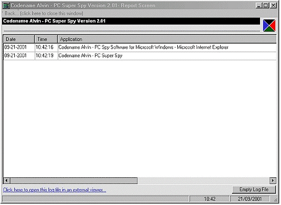Select the Microsoft Internet Explorer log entry

[x=140, y=48]
